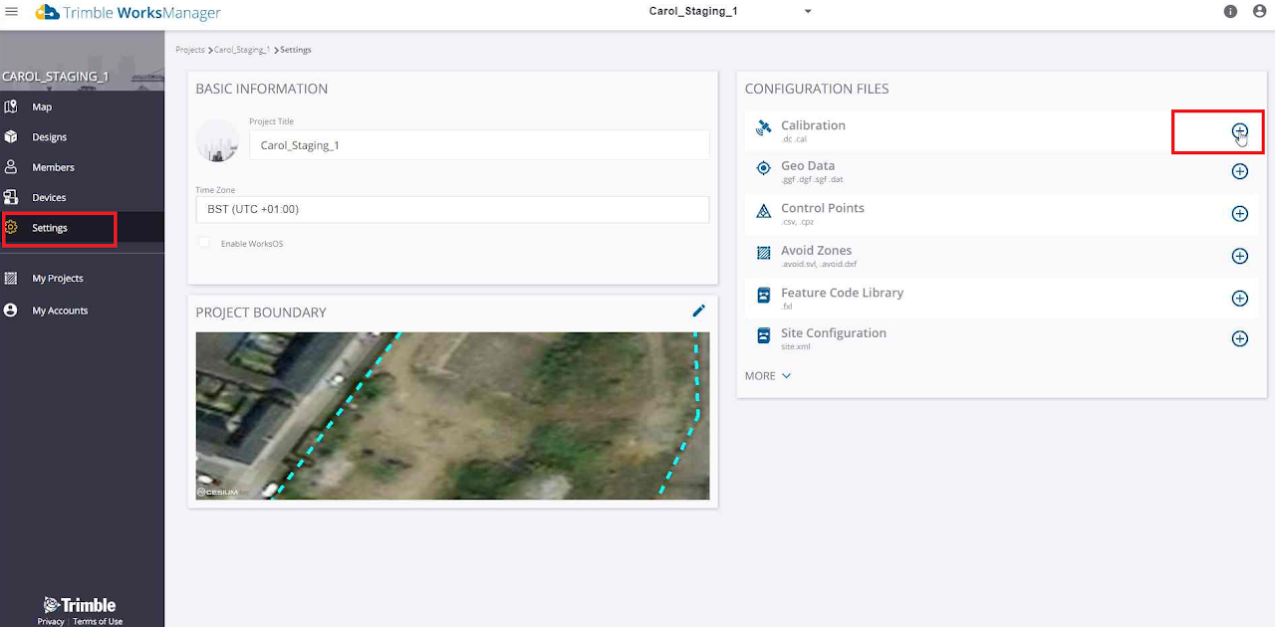The width and height of the screenshot is (1275, 627).
Task: Click the Geo Data row label
Action: pyautogui.click(x=808, y=166)
